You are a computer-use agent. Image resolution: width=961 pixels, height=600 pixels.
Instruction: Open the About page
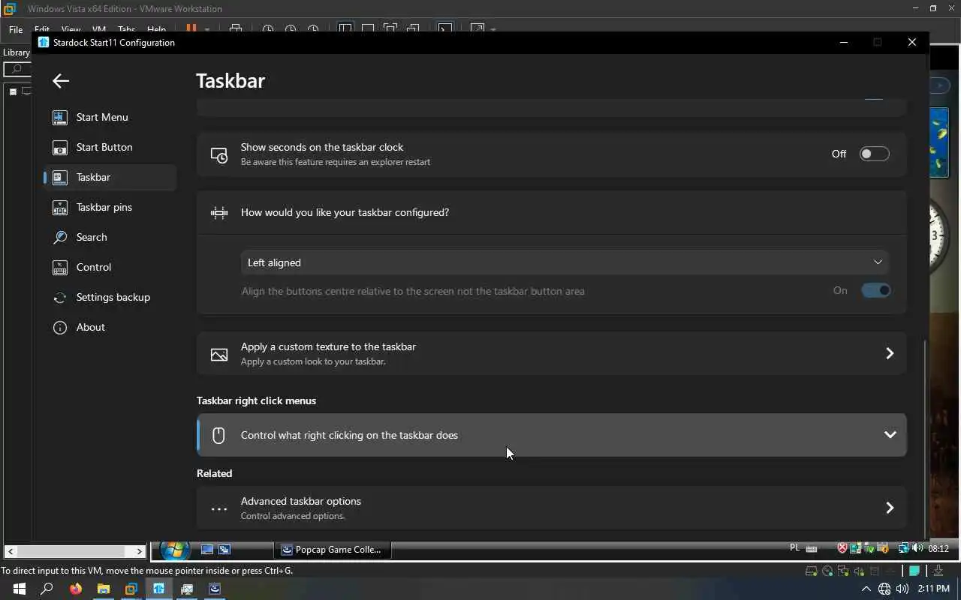point(110,327)
